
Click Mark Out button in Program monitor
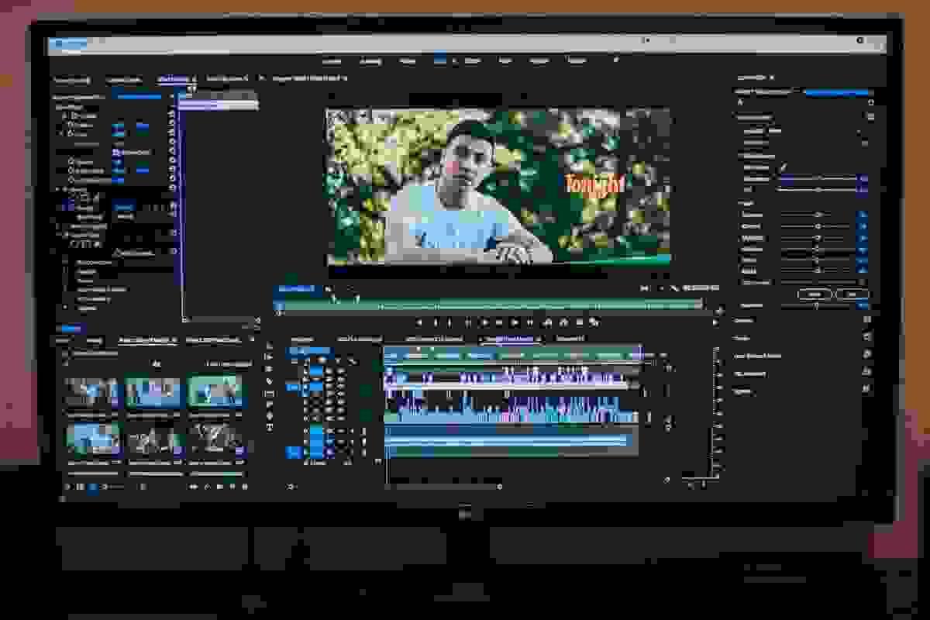[x=449, y=322]
